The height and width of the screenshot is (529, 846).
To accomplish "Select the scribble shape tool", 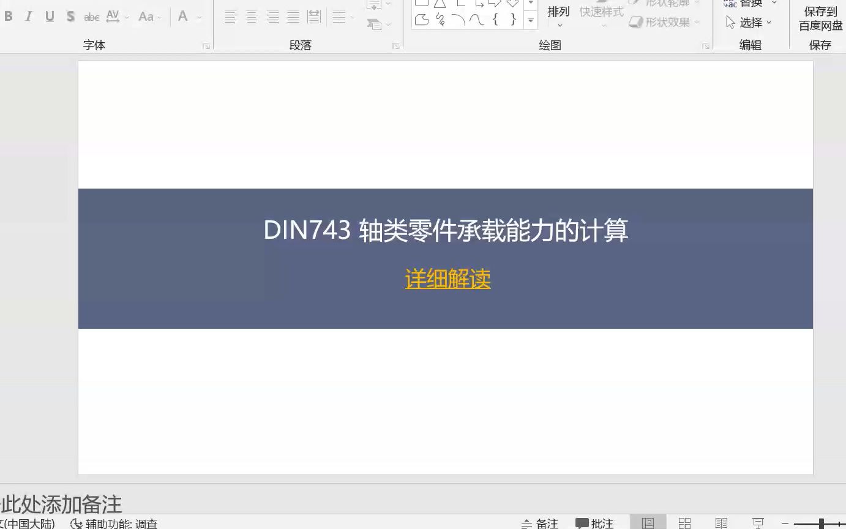I will coord(440,20).
